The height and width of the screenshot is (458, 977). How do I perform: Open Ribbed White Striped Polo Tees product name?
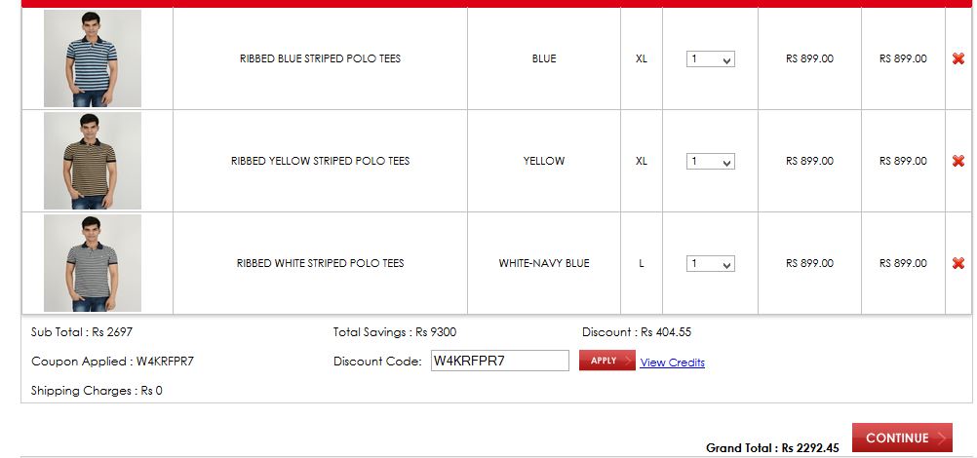coord(320,263)
